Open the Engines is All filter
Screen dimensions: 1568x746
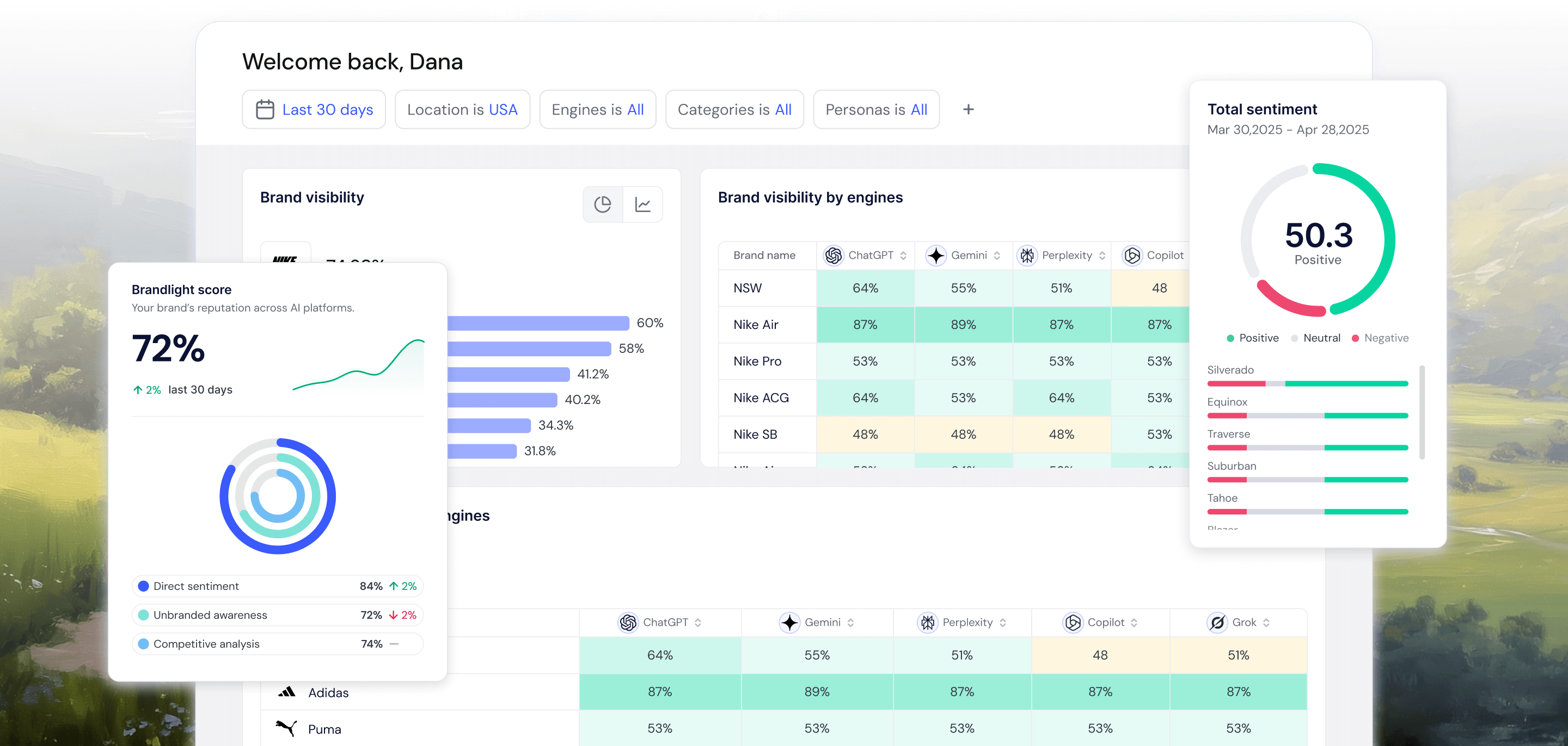597,109
